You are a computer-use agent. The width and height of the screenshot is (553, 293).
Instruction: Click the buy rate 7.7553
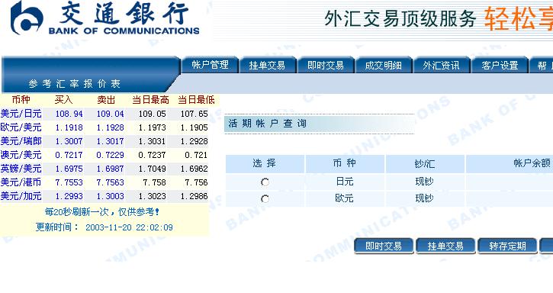click(x=69, y=182)
